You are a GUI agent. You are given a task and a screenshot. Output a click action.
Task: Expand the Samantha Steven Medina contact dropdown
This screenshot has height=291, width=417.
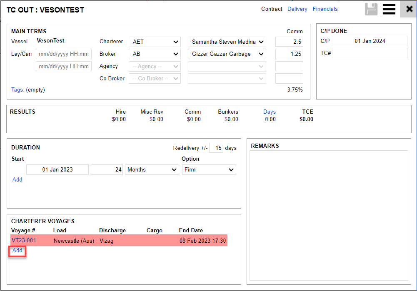(227, 42)
